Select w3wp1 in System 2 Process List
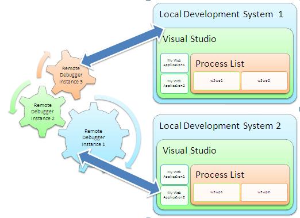This screenshot has height=218, width=300. pyautogui.click(x=217, y=192)
